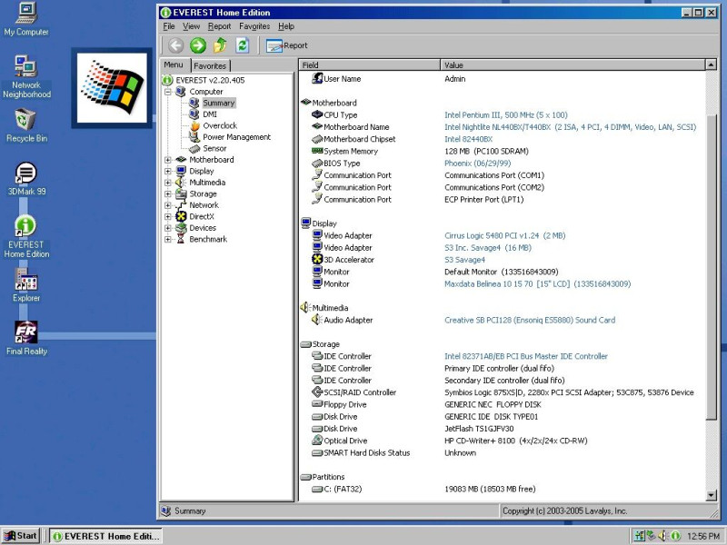Open the File menu
Viewport: 727px width, 545px height.
point(169,26)
